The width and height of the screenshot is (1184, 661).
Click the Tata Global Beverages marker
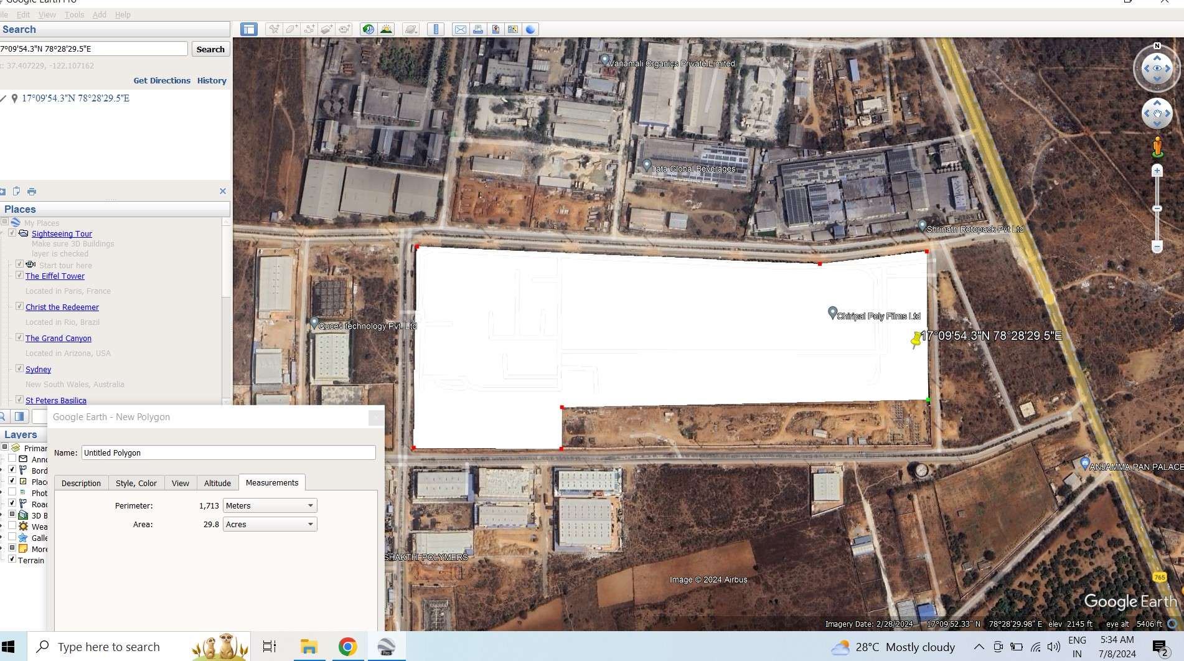tap(647, 166)
